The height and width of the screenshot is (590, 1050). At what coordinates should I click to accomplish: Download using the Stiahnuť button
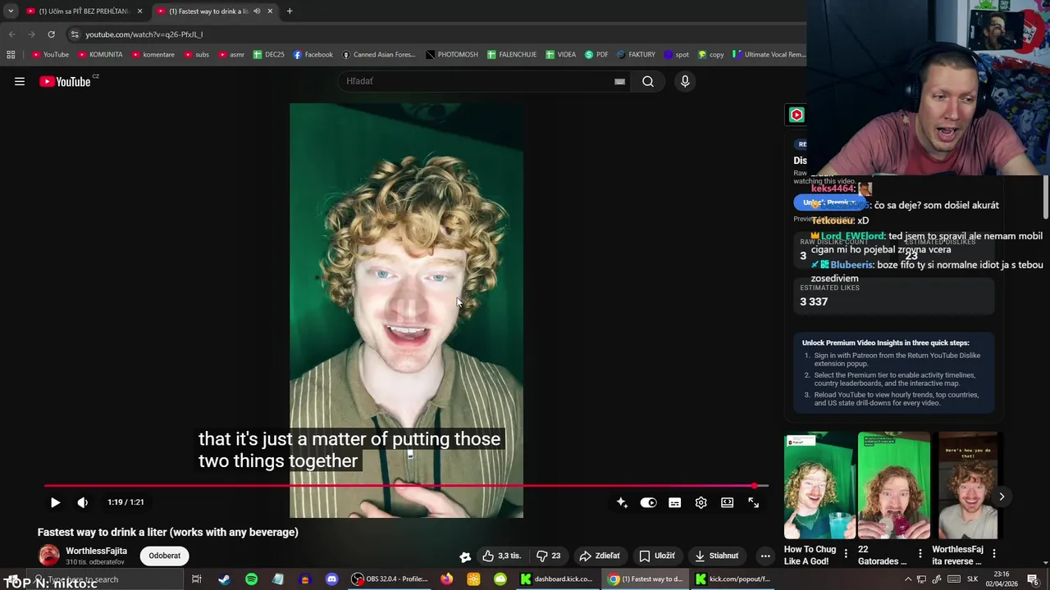click(x=717, y=556)
